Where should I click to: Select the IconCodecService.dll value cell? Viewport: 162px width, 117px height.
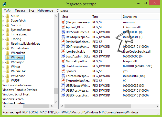tap(137, 52)
